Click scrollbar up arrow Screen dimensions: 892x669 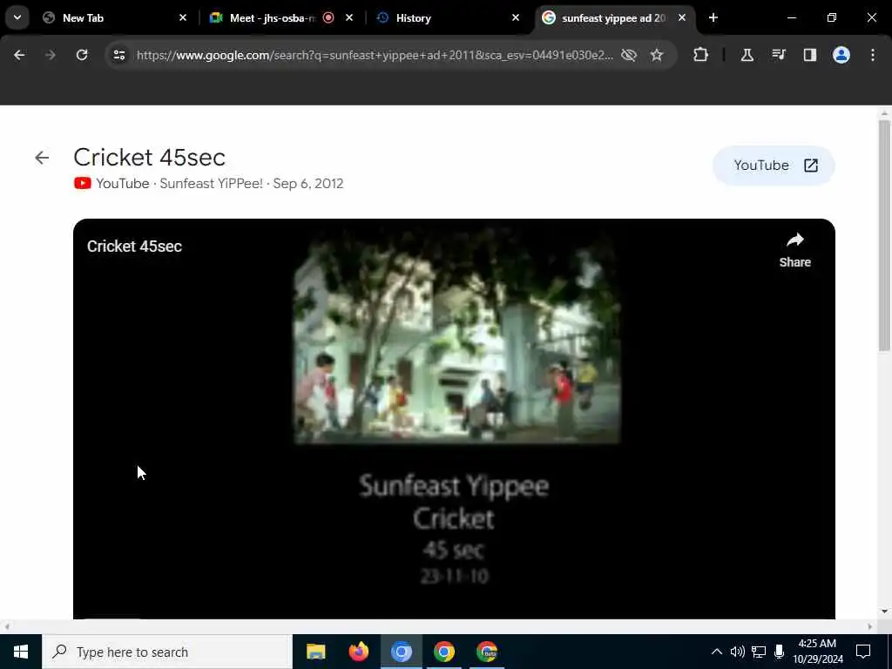[884, 113]
